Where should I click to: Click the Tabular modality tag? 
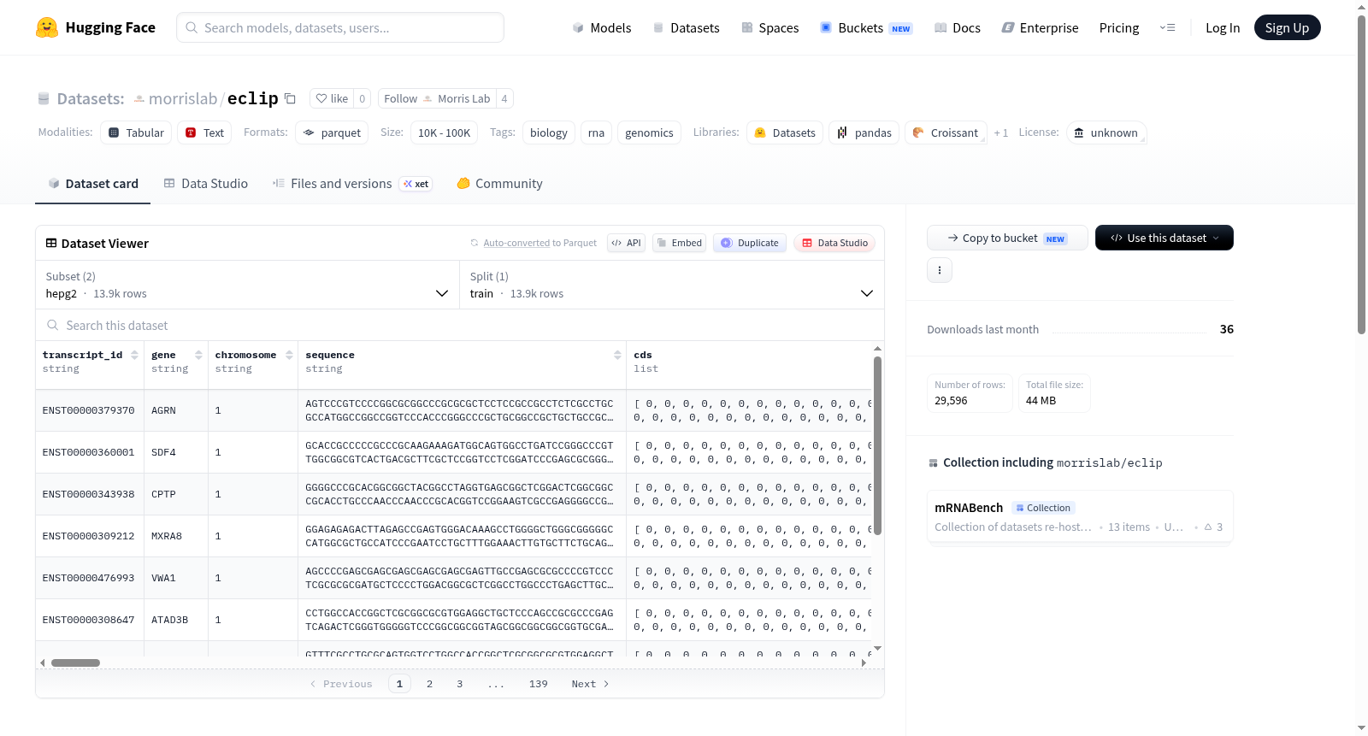pos(136,132)
